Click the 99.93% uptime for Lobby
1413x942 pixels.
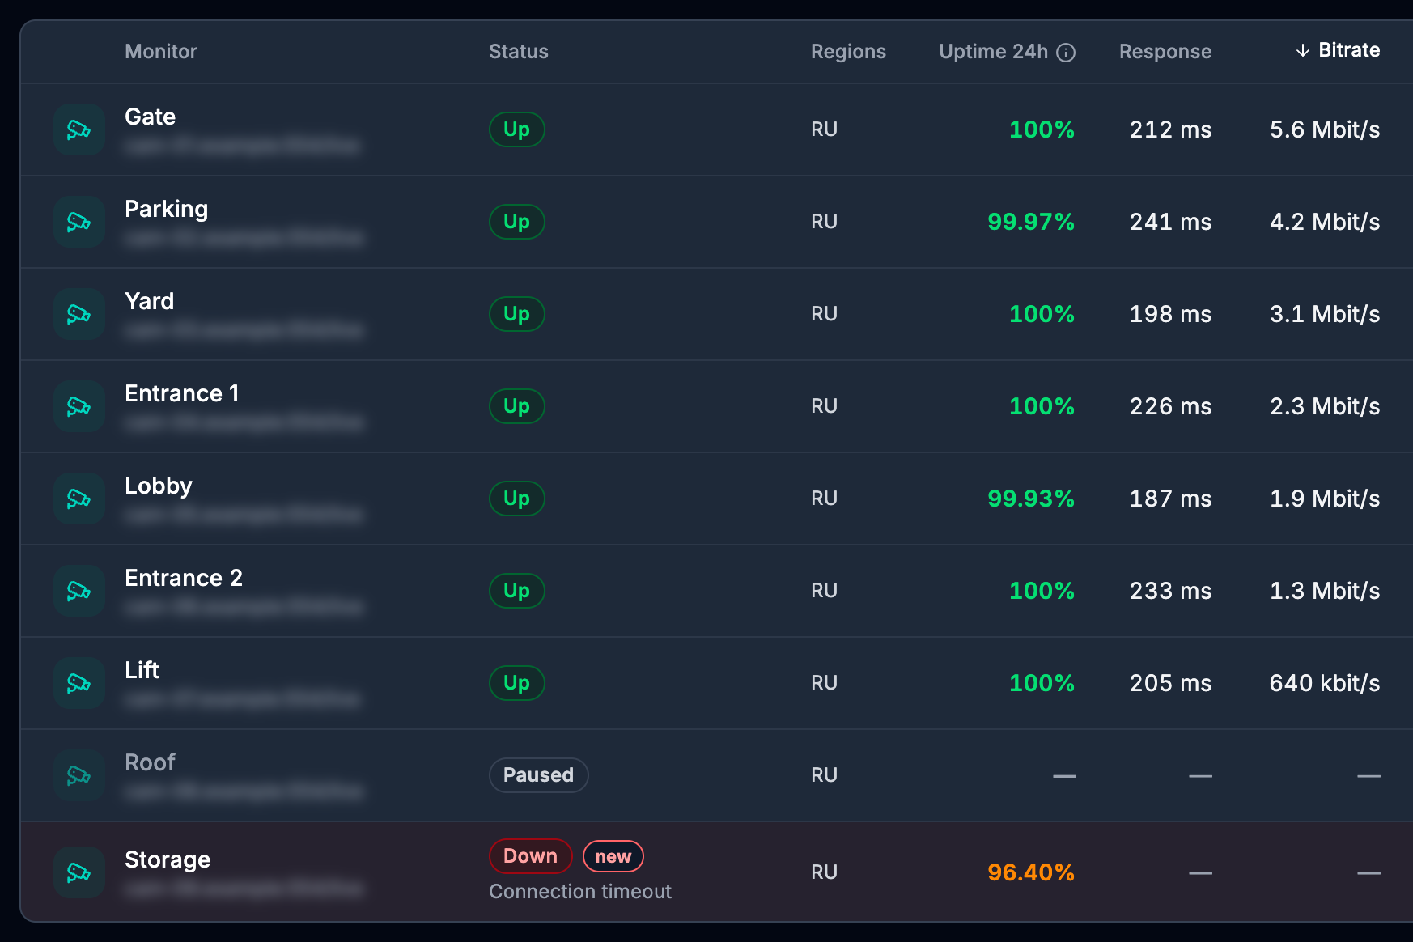(1031, 499)
